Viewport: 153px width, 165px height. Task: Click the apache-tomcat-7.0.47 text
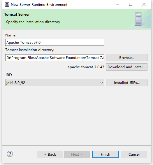[86, 67]
